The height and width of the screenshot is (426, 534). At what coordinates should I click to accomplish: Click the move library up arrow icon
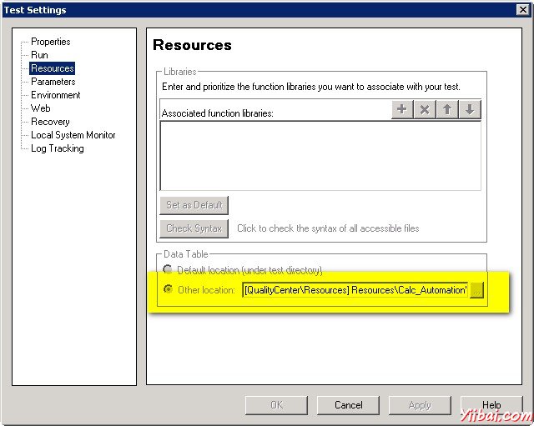point(447,110)
